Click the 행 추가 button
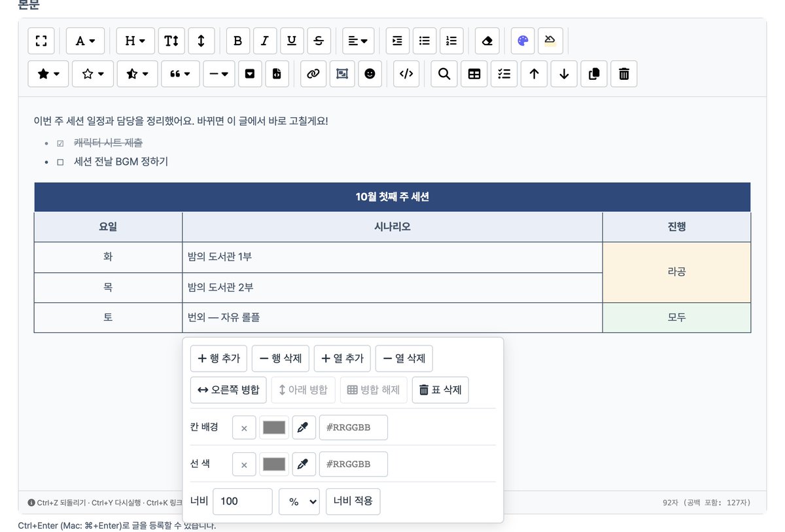The height and width of the screenshot is (532, 785). [218, 359]
